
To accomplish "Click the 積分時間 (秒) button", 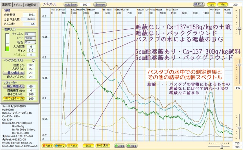I will (14, 86).
